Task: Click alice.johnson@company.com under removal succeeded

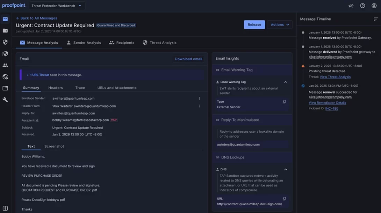Action: pyautogui.click(x=330, y=97)
